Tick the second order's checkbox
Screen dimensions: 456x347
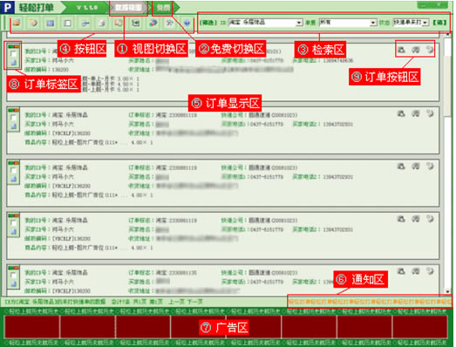click(13, 118)
